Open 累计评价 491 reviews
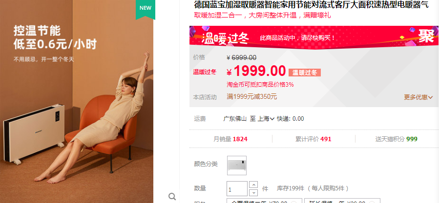The height and width of the screenshot is (203, 439). [x=314, y=139]
